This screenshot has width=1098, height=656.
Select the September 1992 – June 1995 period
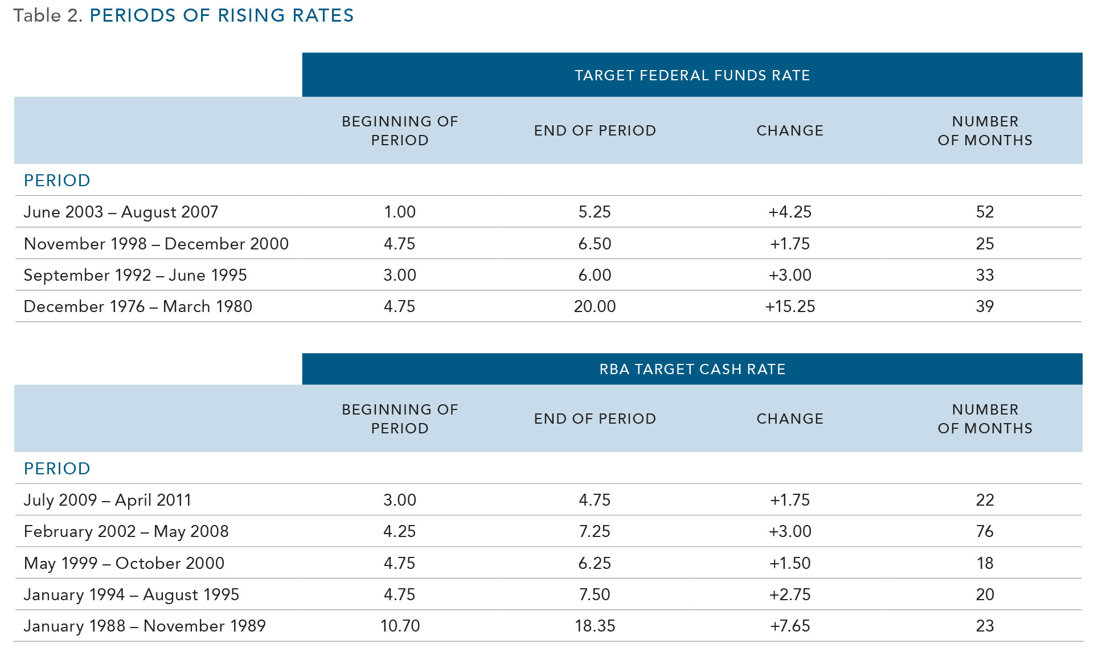coord(135,275)
